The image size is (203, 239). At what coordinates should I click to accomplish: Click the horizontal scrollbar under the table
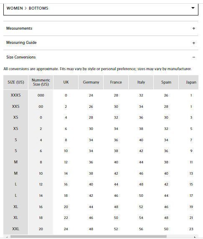point(89,236)
